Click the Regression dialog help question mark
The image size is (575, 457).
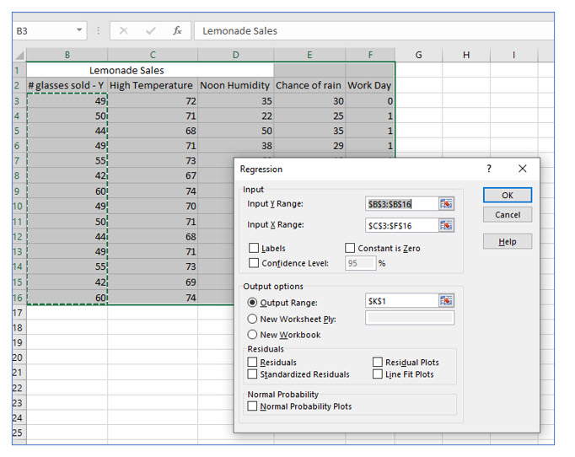click(x=489, y=169)
